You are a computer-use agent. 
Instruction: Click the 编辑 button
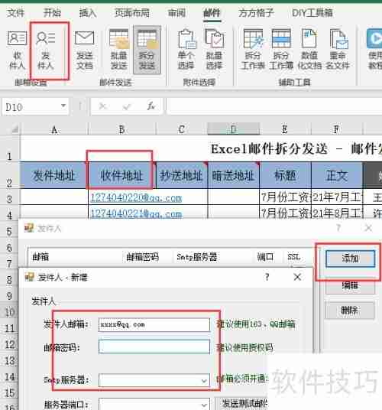(x=350, y=285)
